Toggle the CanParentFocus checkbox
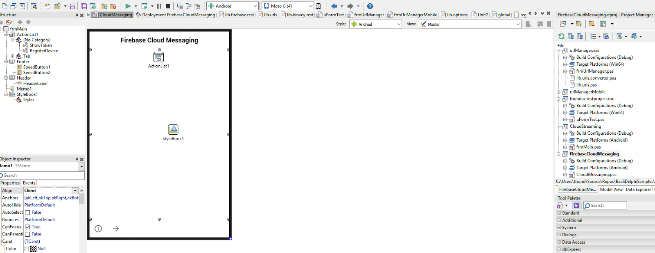Image resolution: width=655 pixels, height=253 pixels. pos(27,234)
